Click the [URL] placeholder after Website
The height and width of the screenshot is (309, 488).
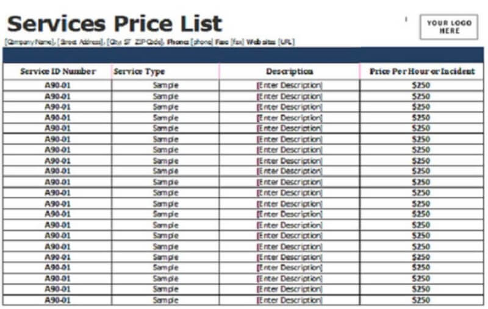286,42
